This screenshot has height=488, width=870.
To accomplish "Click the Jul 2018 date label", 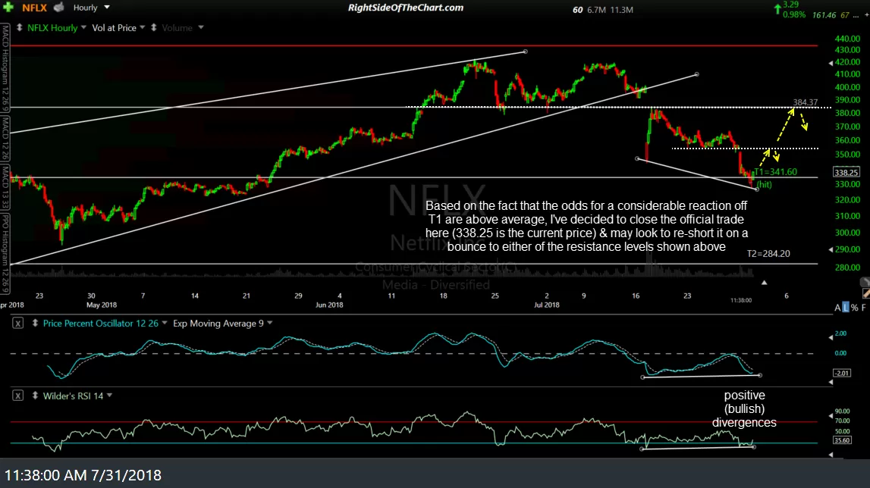I will [547, 305].
